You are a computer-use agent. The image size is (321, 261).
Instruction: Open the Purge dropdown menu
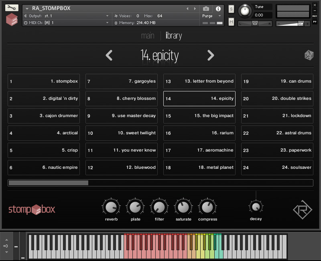pos(211,16)
